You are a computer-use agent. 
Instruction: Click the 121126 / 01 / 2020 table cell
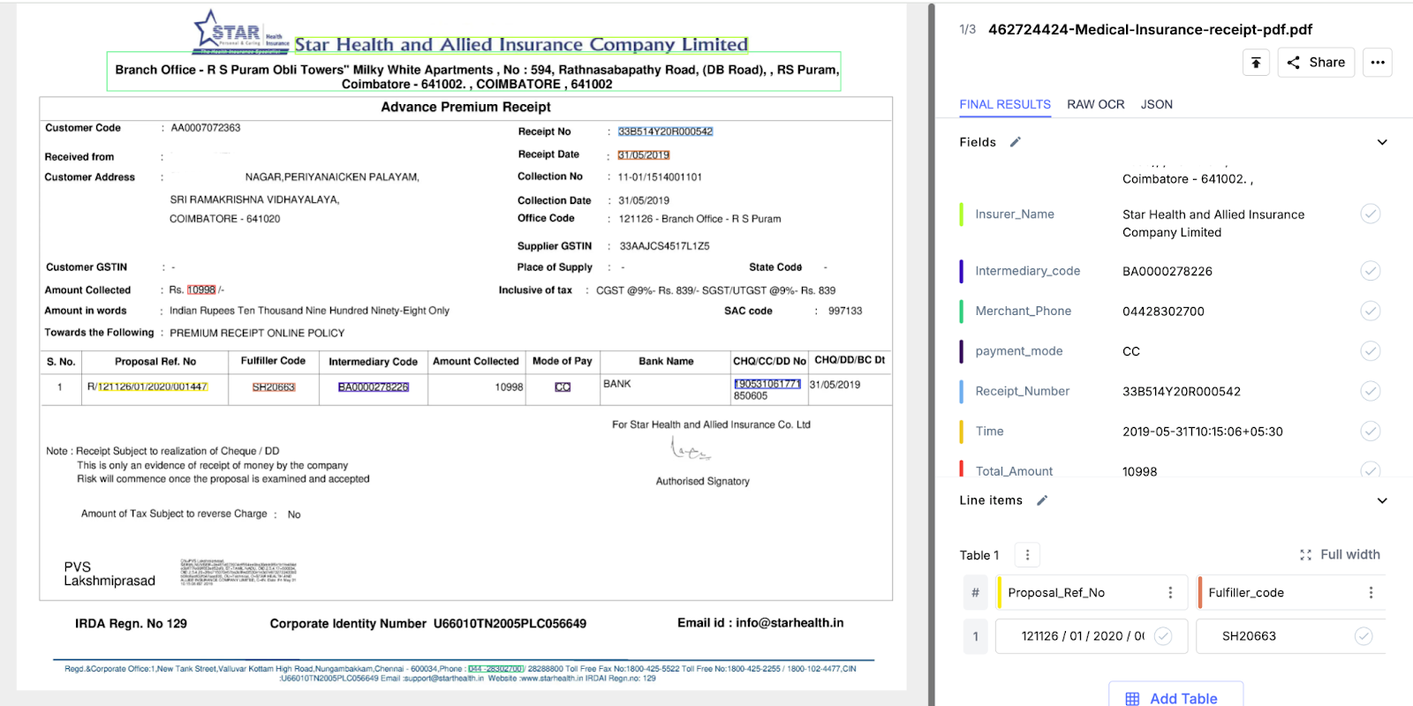(x=1092, y=636)
